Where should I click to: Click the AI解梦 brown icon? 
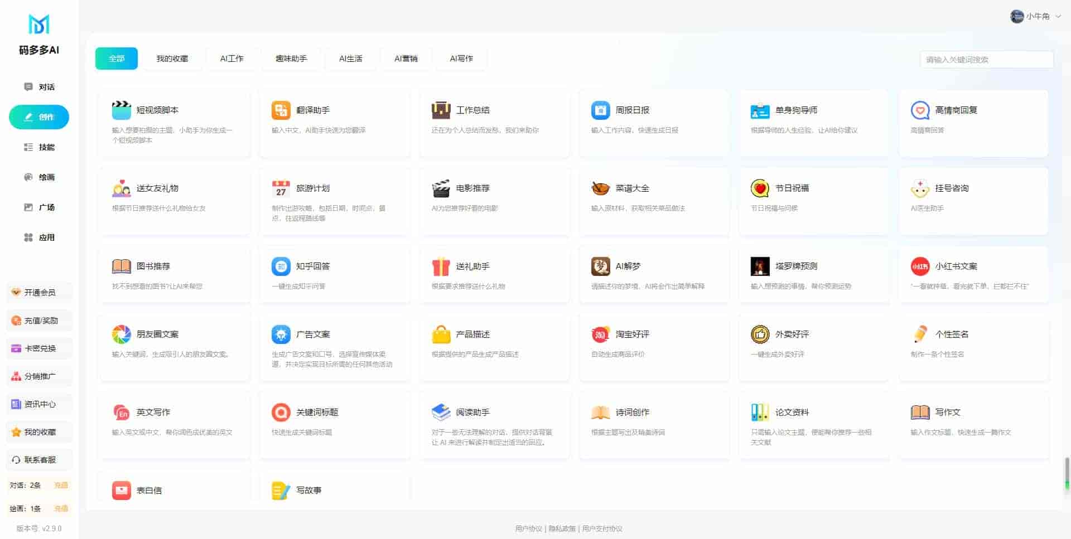(600, 266)
